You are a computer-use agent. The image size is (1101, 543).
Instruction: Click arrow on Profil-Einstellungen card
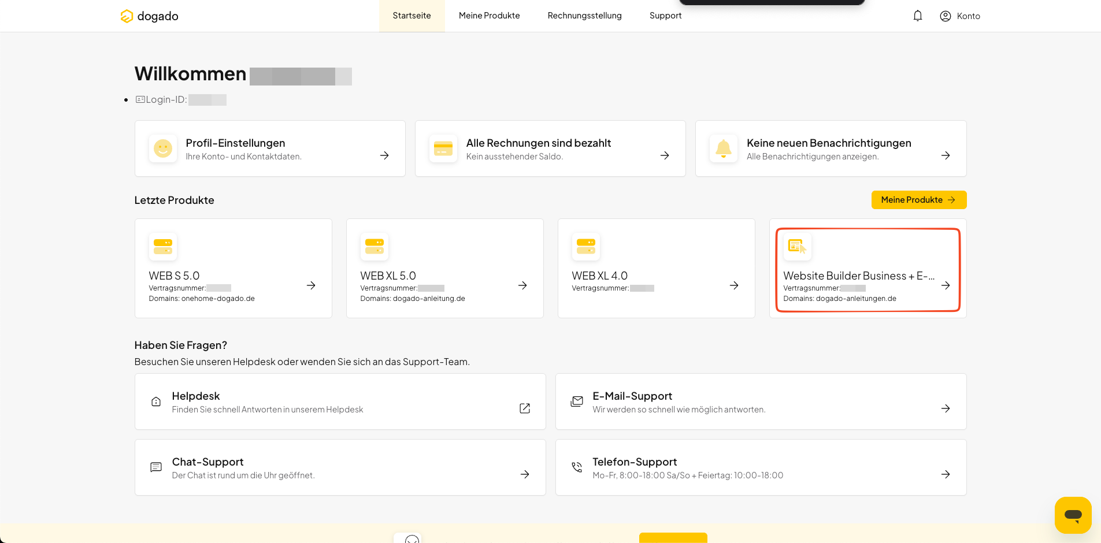click(384, 155)
